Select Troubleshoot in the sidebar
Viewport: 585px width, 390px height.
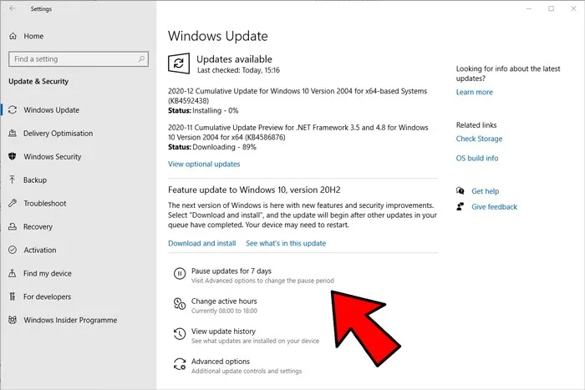44,203
